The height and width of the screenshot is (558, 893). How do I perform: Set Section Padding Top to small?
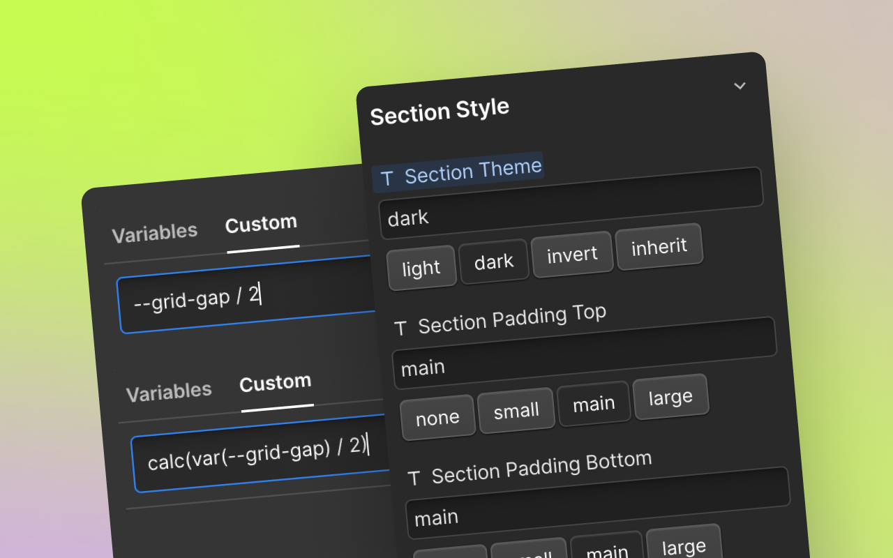tap(516, 410)
